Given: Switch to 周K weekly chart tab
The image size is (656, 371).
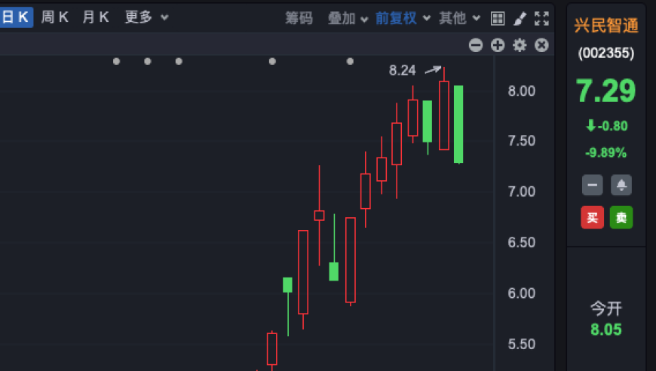Looking at the screenshot, I should click(55, 17).
